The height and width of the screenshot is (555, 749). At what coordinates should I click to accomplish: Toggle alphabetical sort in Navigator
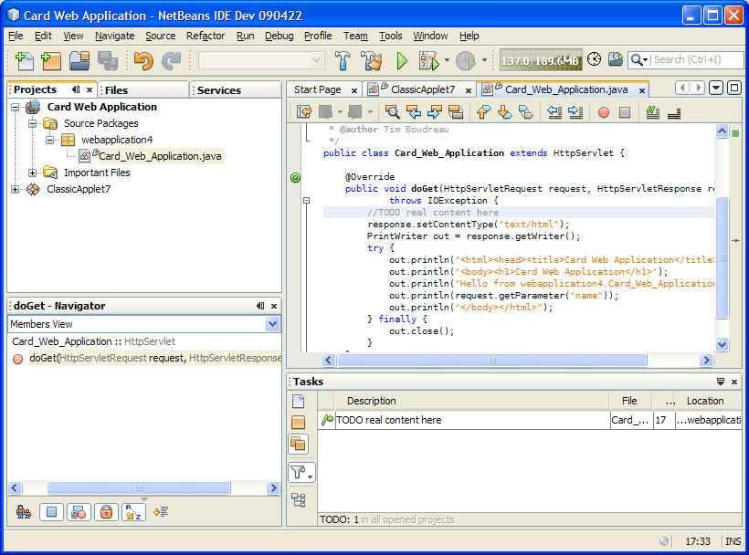[133, 512]
